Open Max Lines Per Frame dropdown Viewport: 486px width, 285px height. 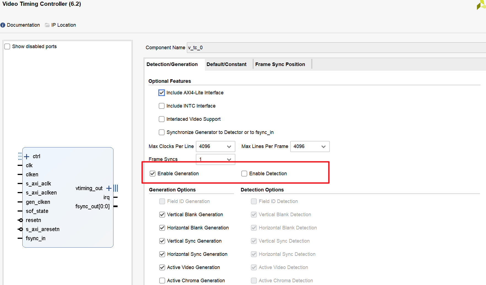(x=310, y=146)
